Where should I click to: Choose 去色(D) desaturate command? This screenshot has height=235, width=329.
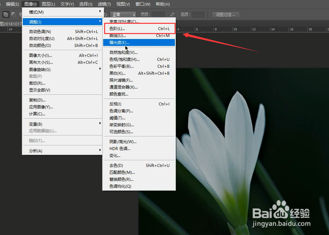[x=139, y=165]
